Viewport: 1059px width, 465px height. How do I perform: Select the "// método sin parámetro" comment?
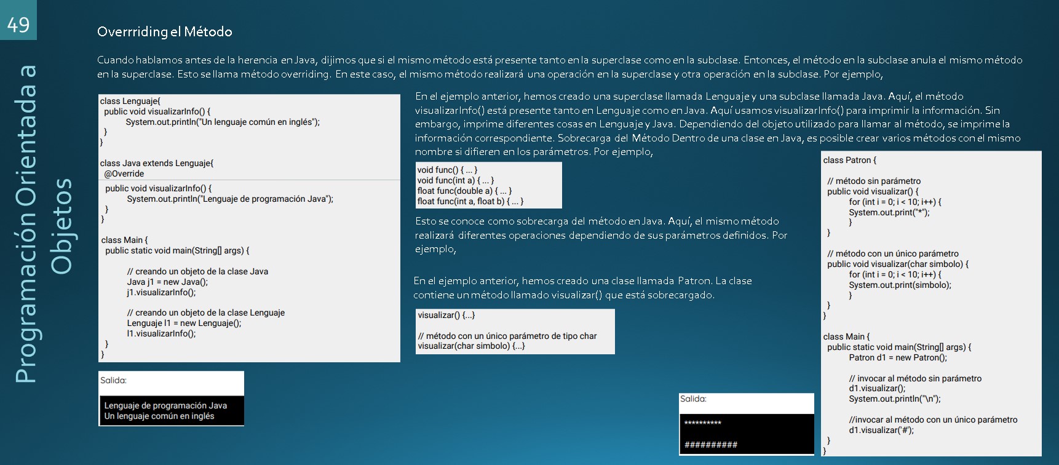[874, 181]
